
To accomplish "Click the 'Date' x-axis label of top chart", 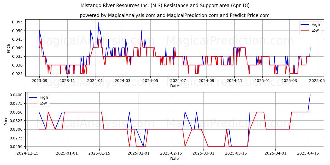I will pos(175,86).
